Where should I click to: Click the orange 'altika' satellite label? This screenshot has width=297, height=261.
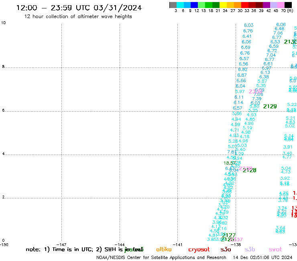[x=164, y=249]
